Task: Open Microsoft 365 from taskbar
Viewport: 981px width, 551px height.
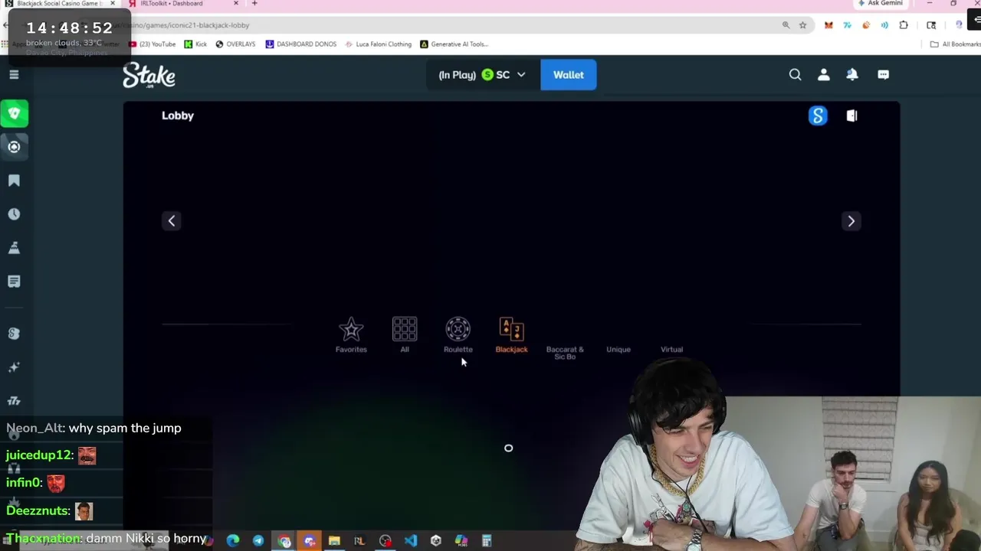Action: click(x=461, y=541)
